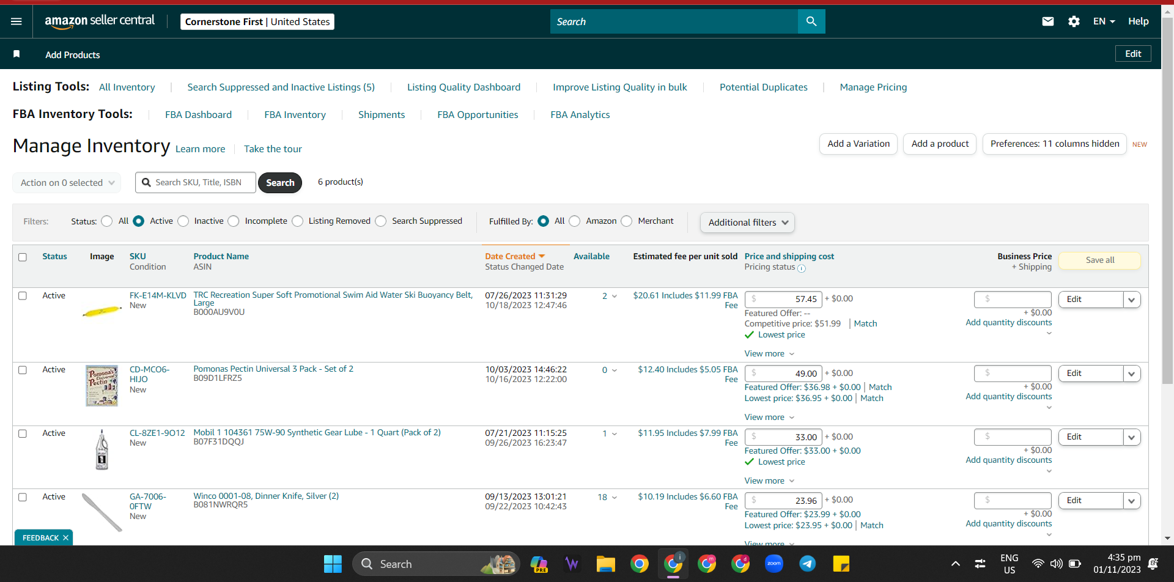1174x582 pixels.
Task: Close the Feedback tab with X
Action: click(x=65, y=538)
